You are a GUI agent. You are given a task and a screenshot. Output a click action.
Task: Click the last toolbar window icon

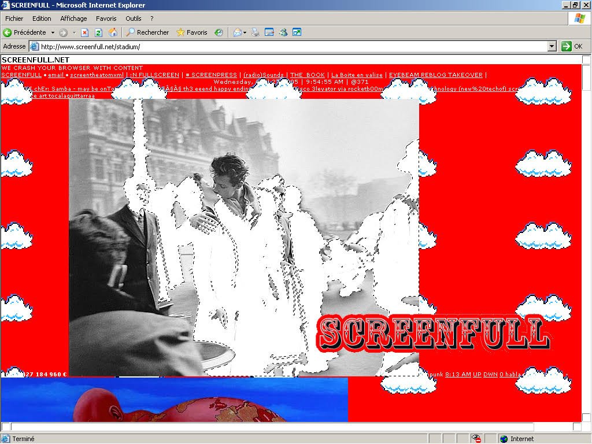pos(297,32)
